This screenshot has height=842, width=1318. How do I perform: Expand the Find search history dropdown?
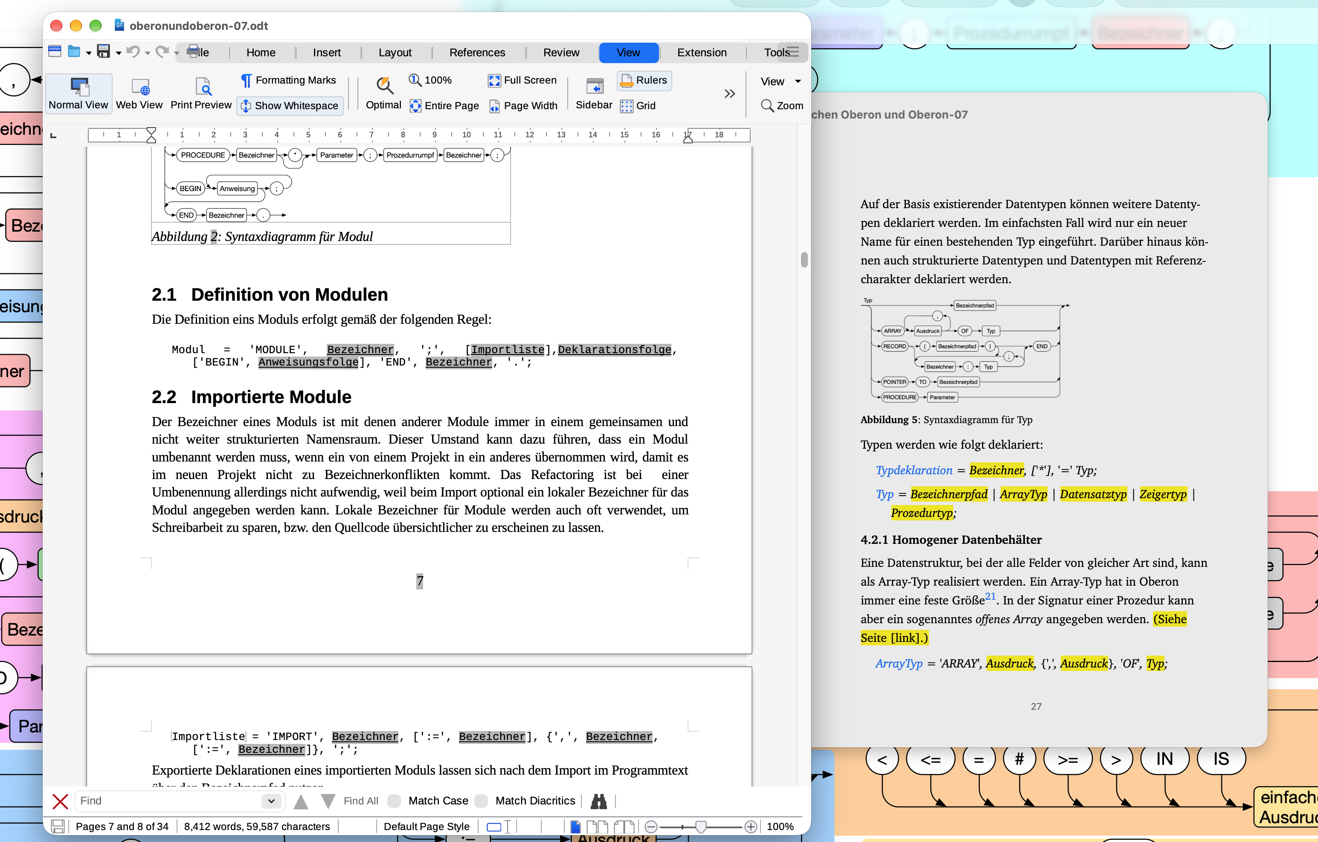[271, 801]
